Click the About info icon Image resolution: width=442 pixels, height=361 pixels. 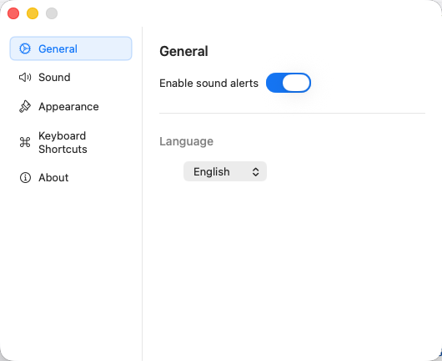pos(25,178)
